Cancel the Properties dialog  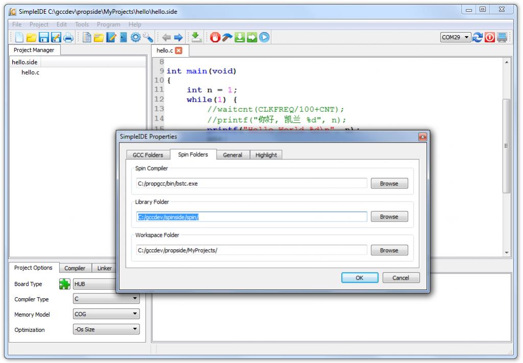[x=400, y=278]
